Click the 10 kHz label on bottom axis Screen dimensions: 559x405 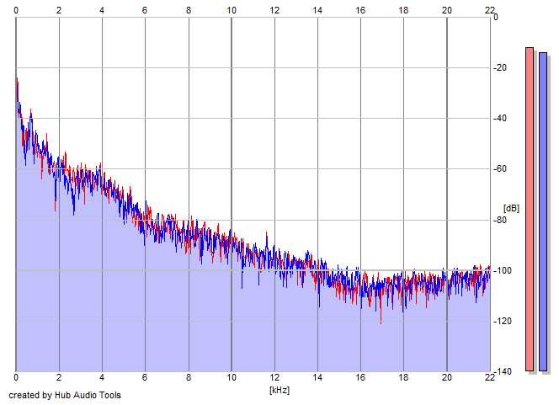[x=232, y=377]
